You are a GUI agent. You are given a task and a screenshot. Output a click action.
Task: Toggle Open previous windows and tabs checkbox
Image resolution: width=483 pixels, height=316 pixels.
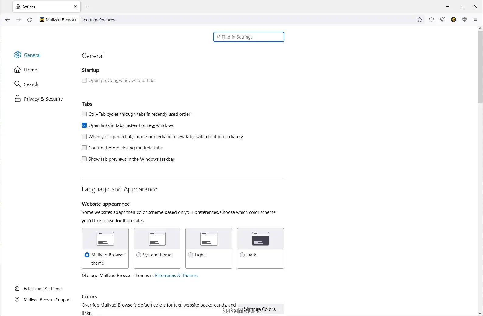84,81
